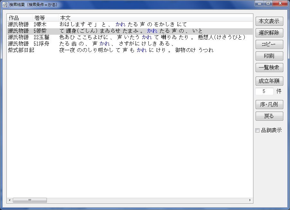This screenshot has width=290, height=210.
Task: Click the result count field showing 5
Action: click(x=264, y=91)
